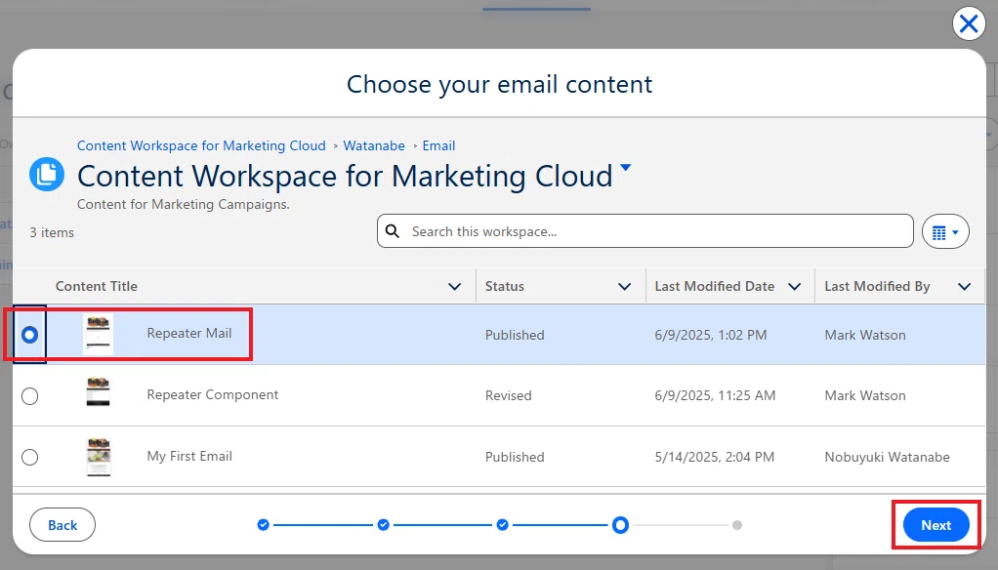
Task: Click the Repeater Mail title text
Action: click(x=189, y=334)
